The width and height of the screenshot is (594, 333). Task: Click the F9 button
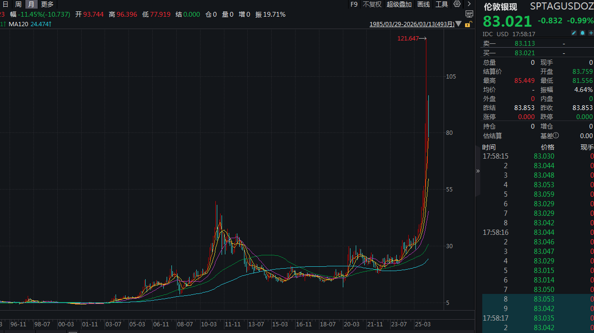click(x=354, y=4)
